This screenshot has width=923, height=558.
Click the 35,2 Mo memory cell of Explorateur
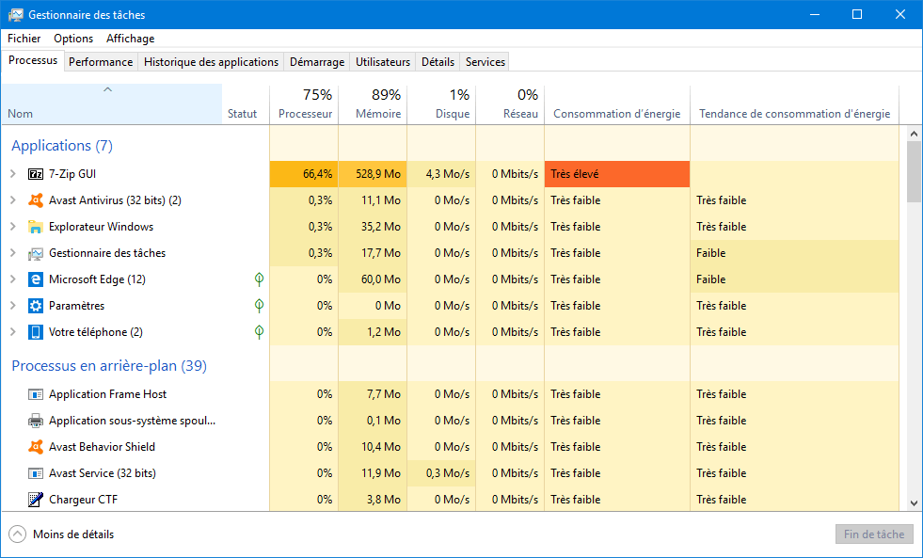[x=373, y=227]
